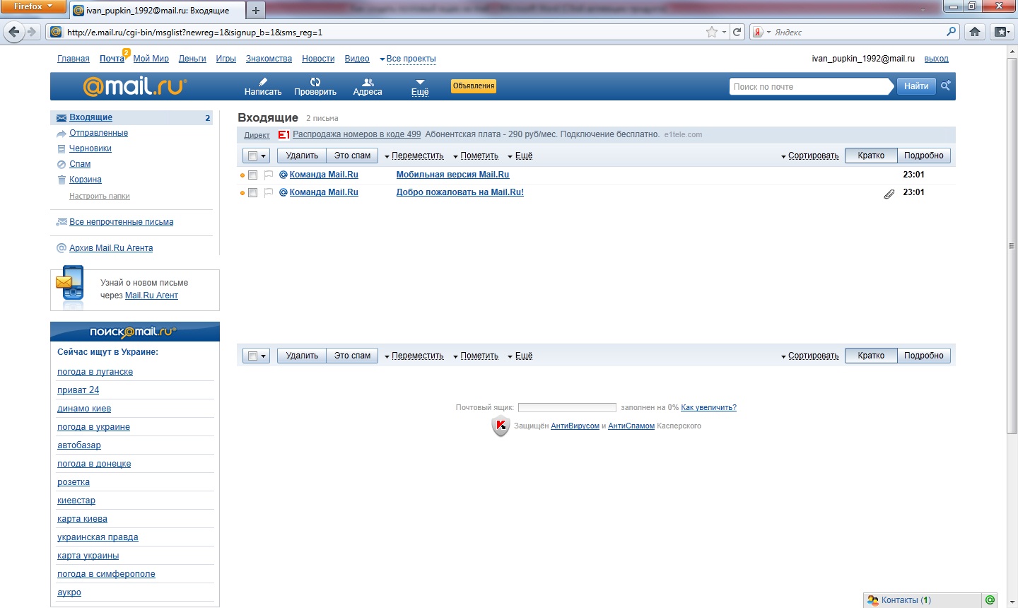Screen dimensions: 1018x608
Task: Switch to Кратко view in top toolbar
Action: coord(871,156)
